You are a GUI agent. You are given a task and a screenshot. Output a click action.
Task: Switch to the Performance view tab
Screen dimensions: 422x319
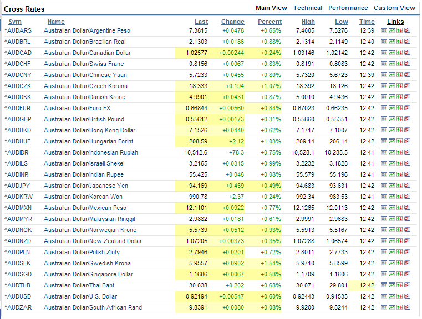point(348,8)
